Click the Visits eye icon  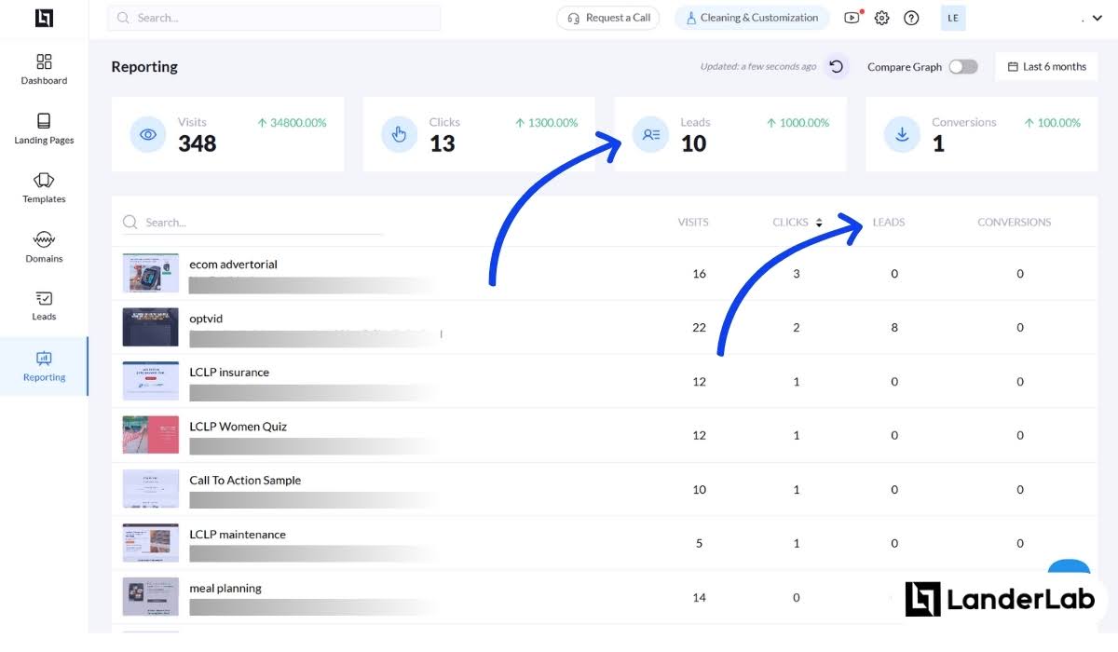(148, 134)
